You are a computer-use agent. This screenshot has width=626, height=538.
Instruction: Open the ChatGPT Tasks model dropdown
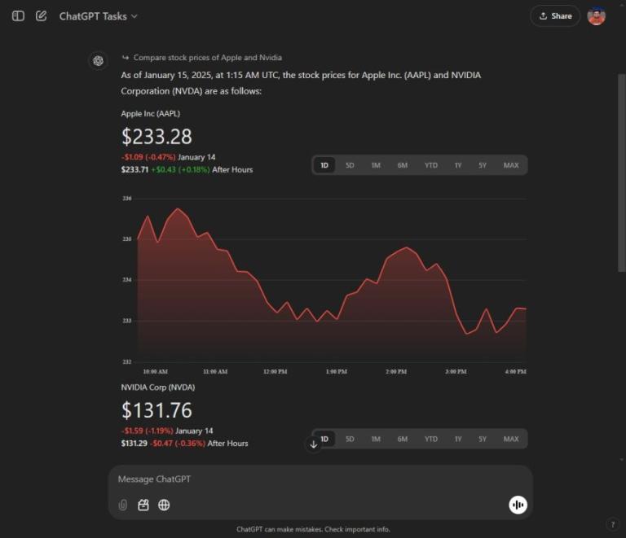98,16
